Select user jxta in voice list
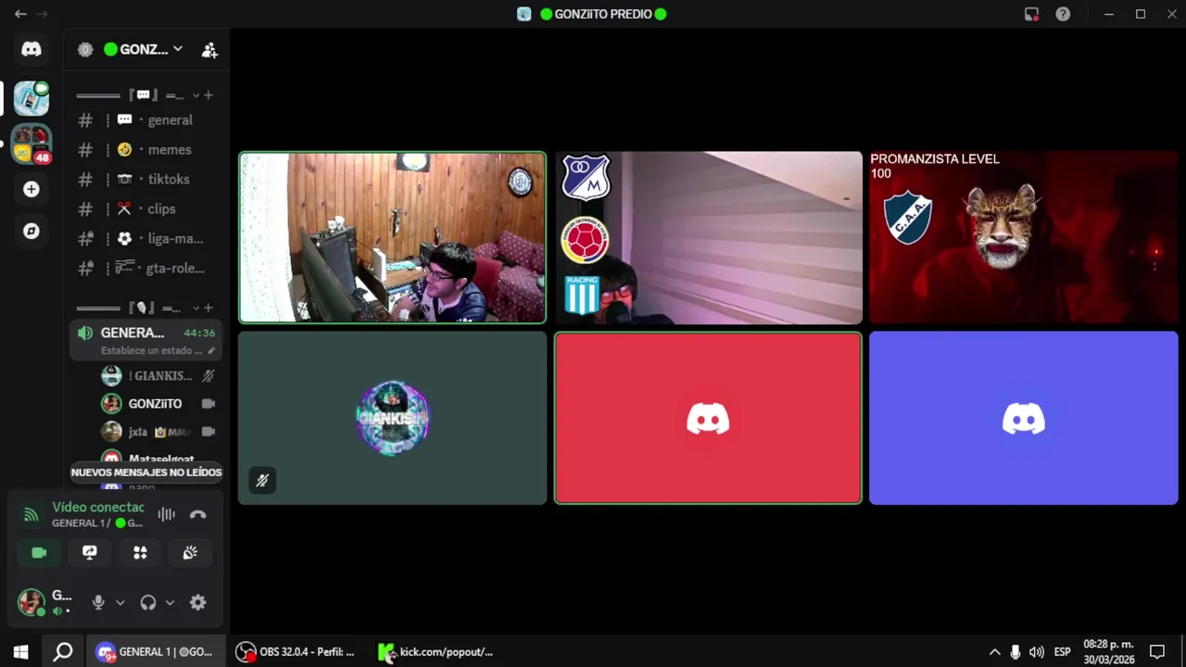Viewport: 1186px width, 667px height. point(158,432)
